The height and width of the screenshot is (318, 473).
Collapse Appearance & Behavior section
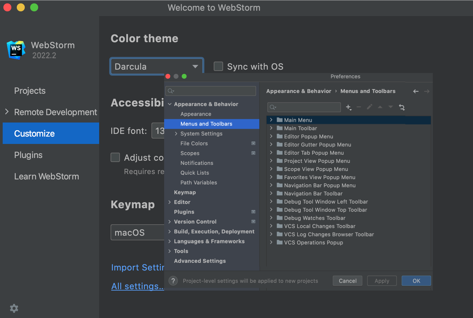point(170,104)
